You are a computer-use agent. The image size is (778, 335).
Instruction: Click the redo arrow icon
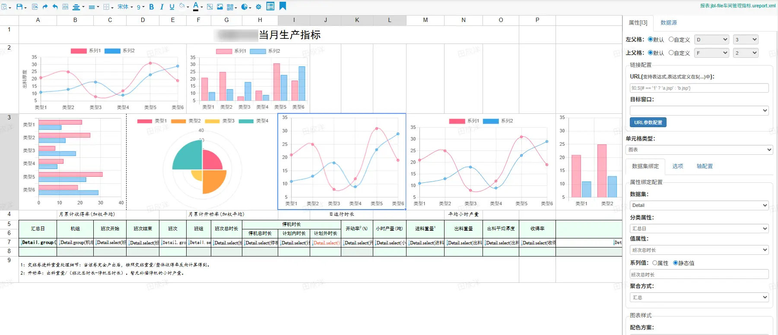coord(45,7)
